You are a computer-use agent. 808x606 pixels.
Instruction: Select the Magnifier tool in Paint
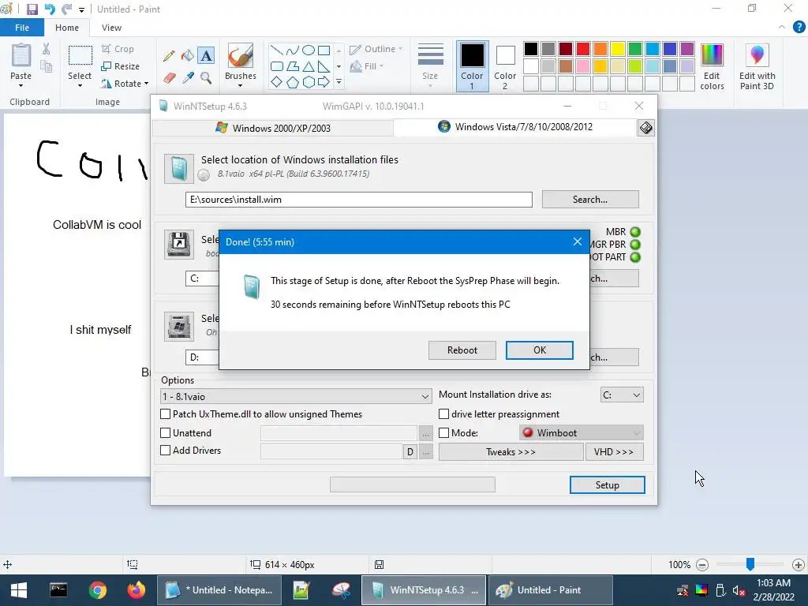coord(206,78)
